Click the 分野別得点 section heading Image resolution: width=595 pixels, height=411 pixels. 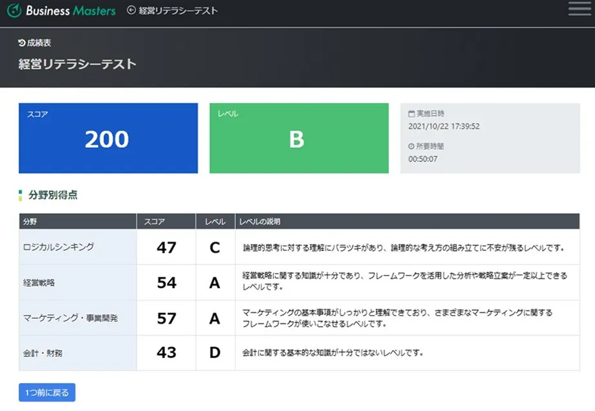(53, 195)
